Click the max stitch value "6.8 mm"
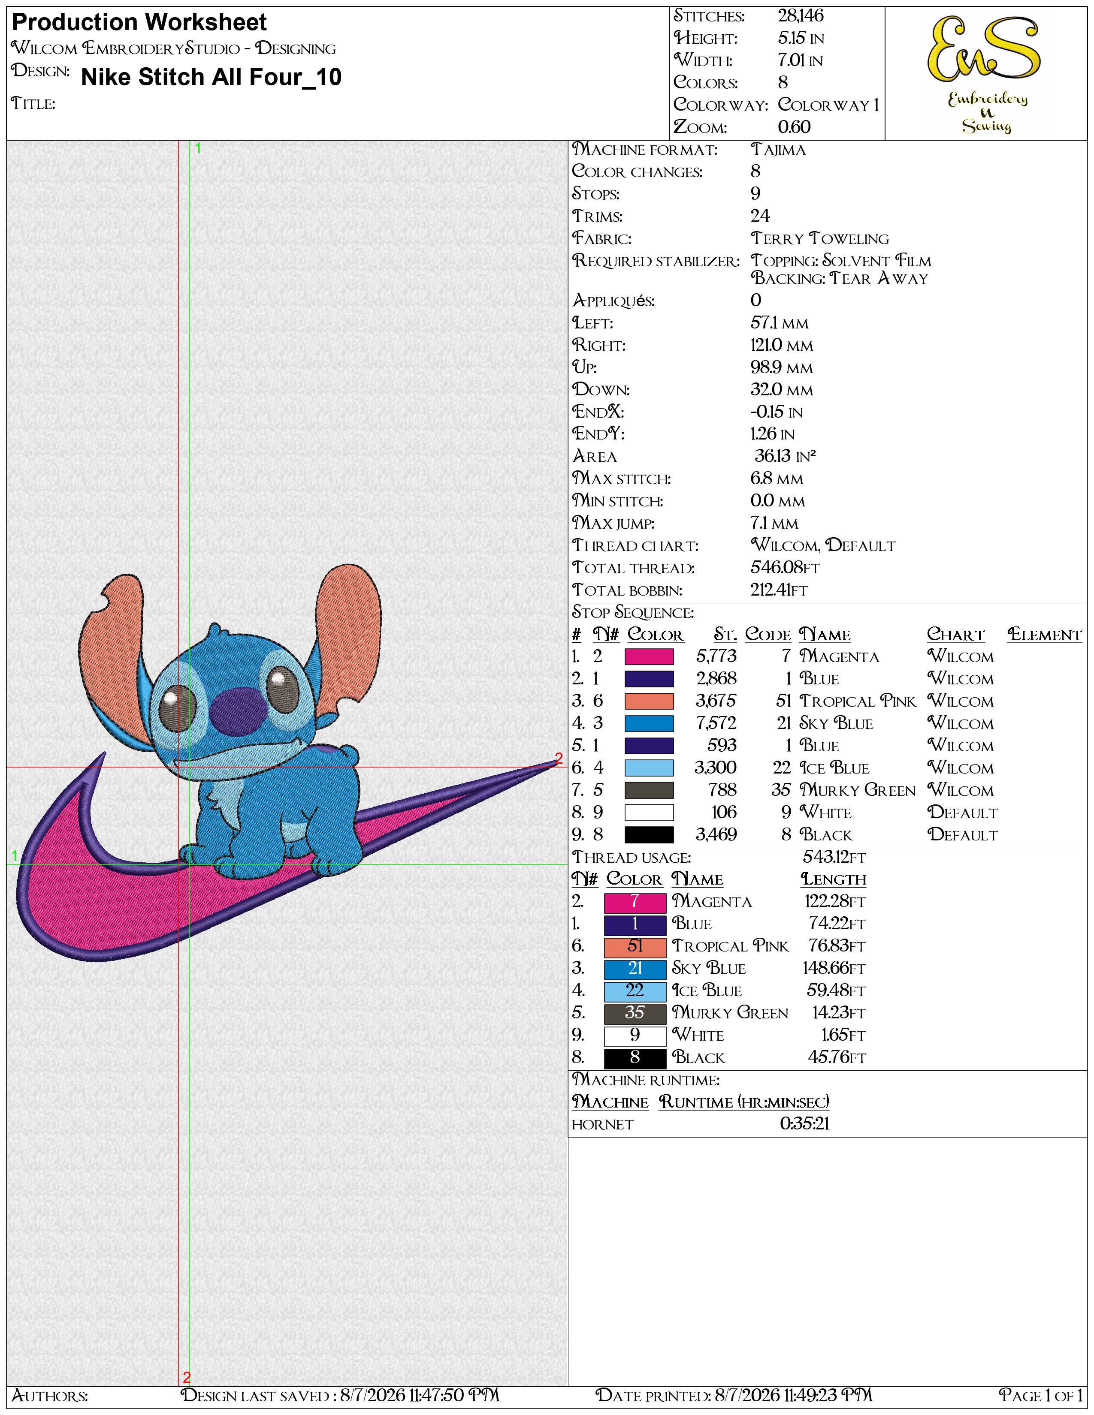1094x1415 pixels. 777,479
